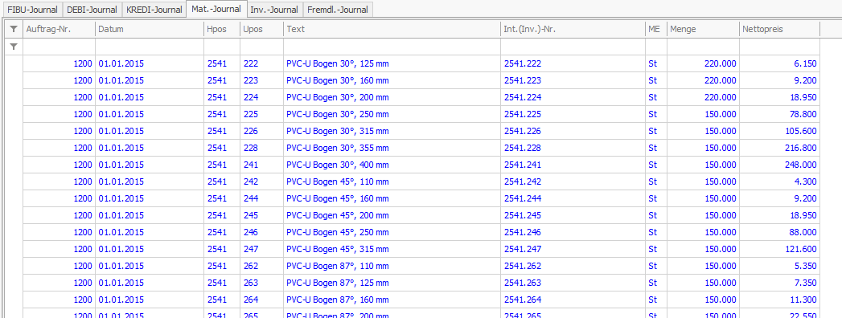Image resolution: width=842 pixels, height=318 pixels.
Task: Sort by the Text column header
Action: tap(392, 30)
